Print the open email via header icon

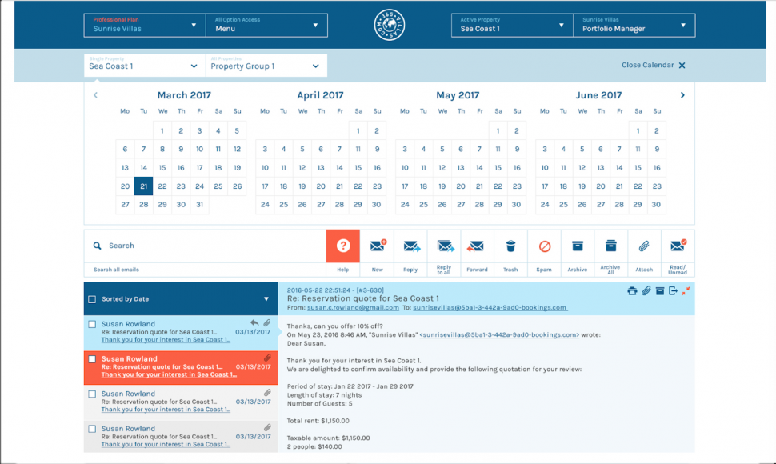pyautogui.click(x=632, y=291)
